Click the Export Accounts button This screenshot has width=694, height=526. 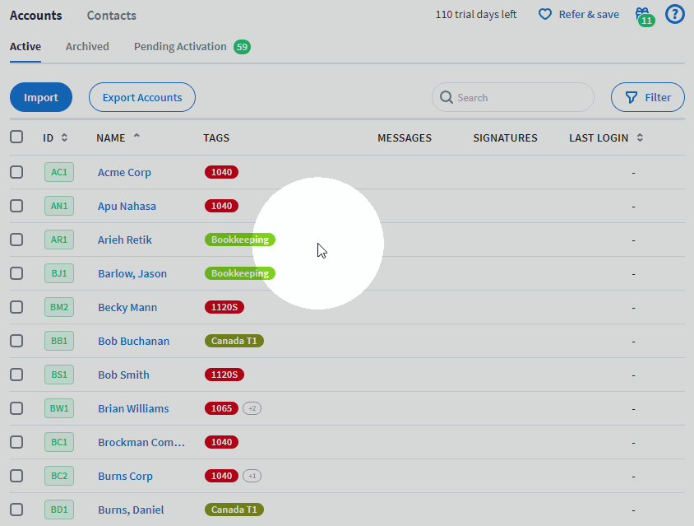pos(142,97)
